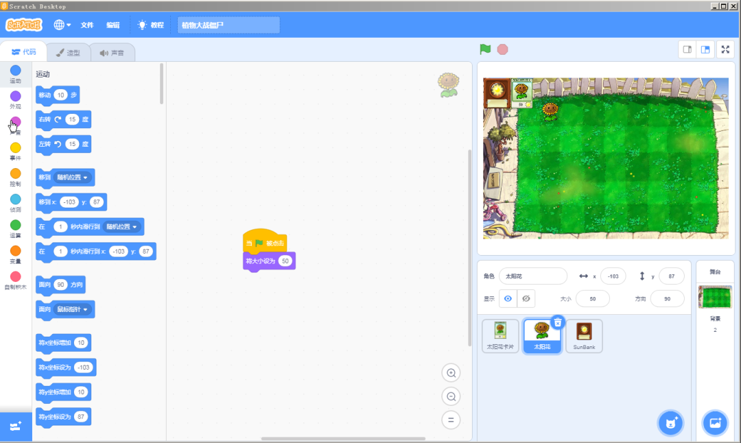Open the 文件 menu
Screen dimensions: 741x443
tap(87, 25)
